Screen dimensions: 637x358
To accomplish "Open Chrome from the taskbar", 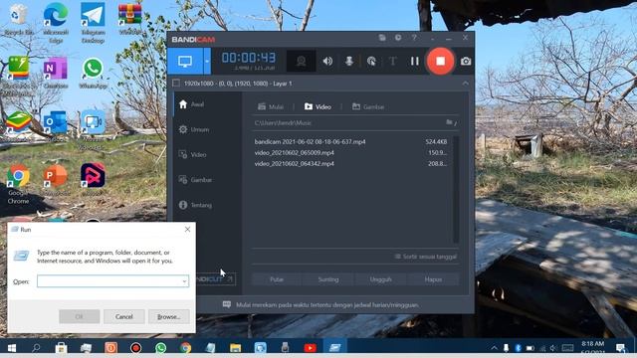I will point(186,348).
